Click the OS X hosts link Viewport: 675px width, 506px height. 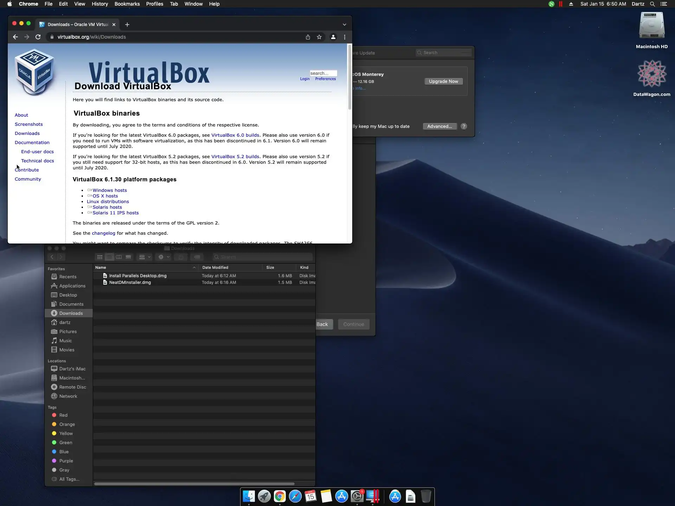pyautogui.click(x=105, y=196)
